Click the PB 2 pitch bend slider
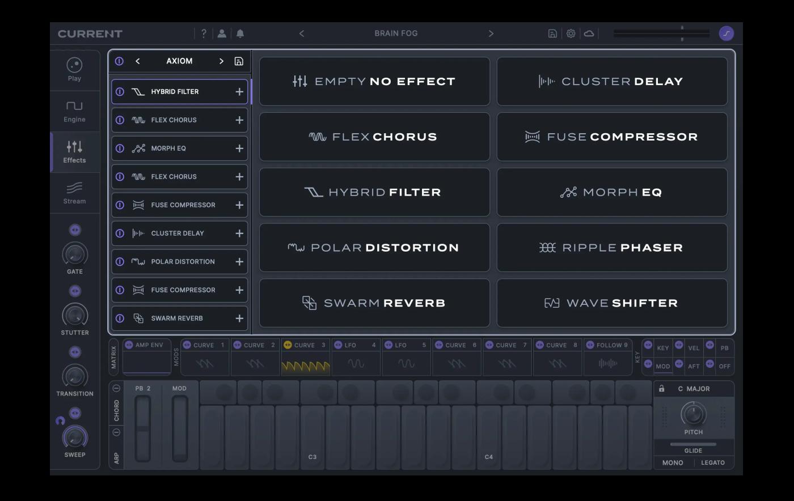The height and width of the screenshot is (501, 794). coord(143,428)
